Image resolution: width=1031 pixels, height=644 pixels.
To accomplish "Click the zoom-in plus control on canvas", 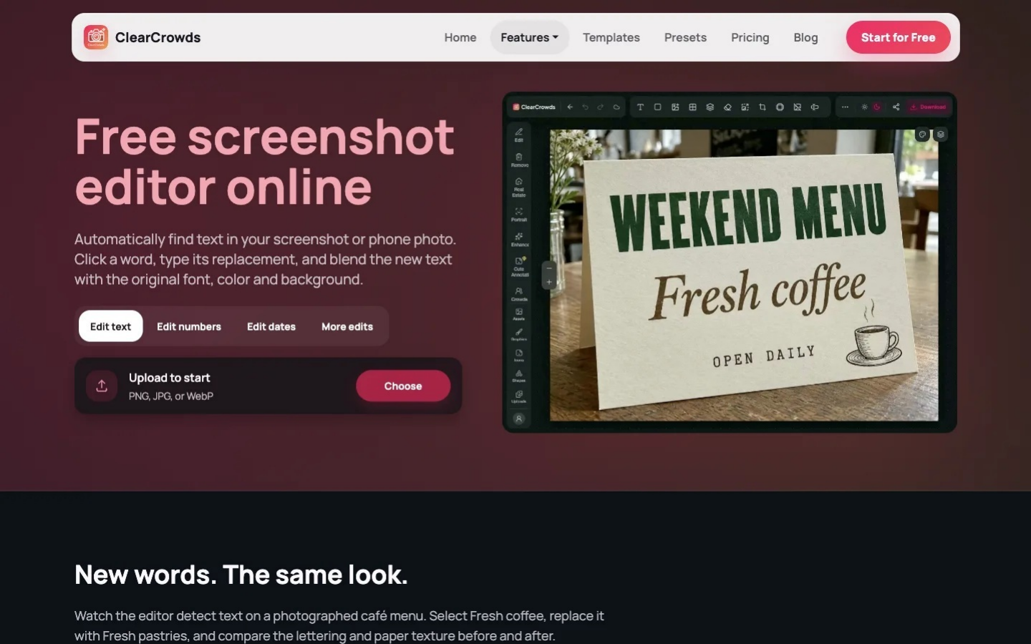I will [549, 282].
